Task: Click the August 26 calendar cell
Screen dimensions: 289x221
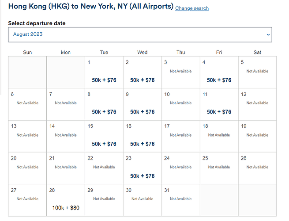Action: 257,168
